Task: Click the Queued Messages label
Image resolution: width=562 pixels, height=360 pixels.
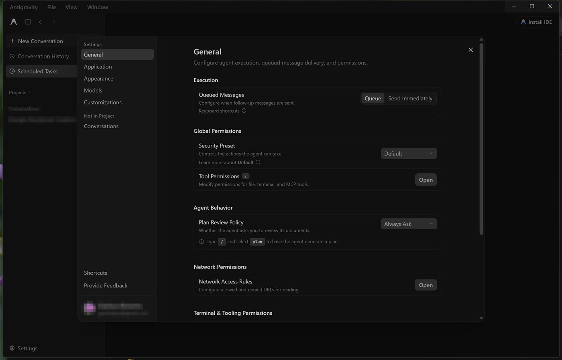Action: click(221, 95)
